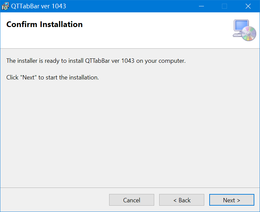Abort setup using the Cancel button
The width and height of the screenshot is (260, 212).
point(132,200)
